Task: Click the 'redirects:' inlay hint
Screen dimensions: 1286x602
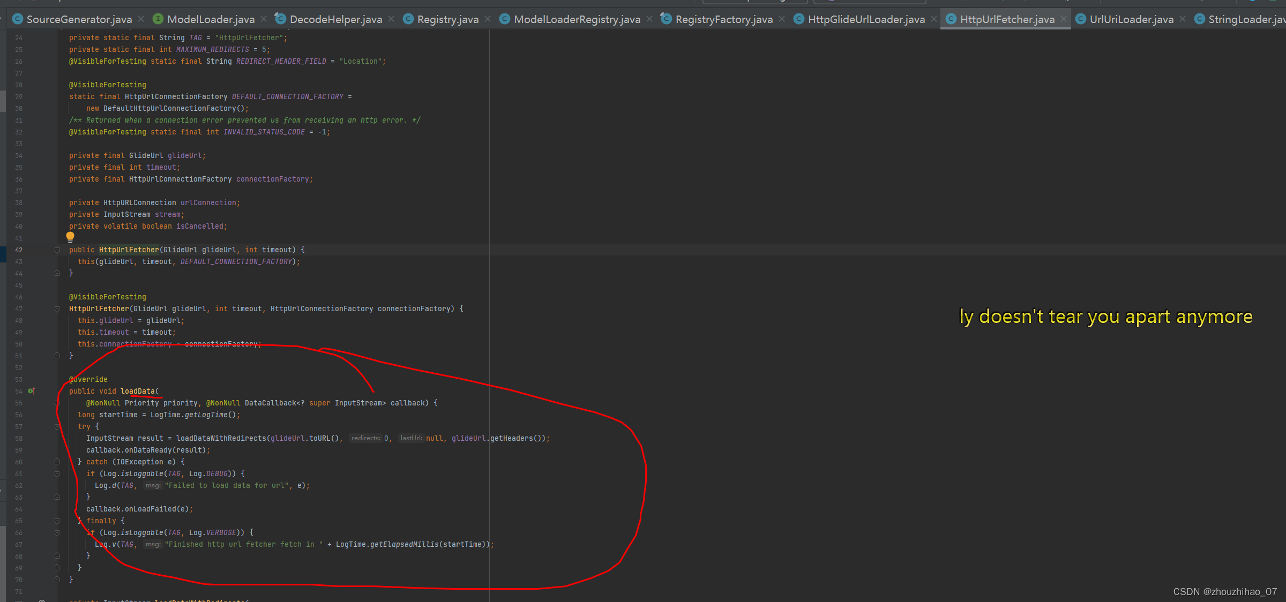Action: coord(366,438)
